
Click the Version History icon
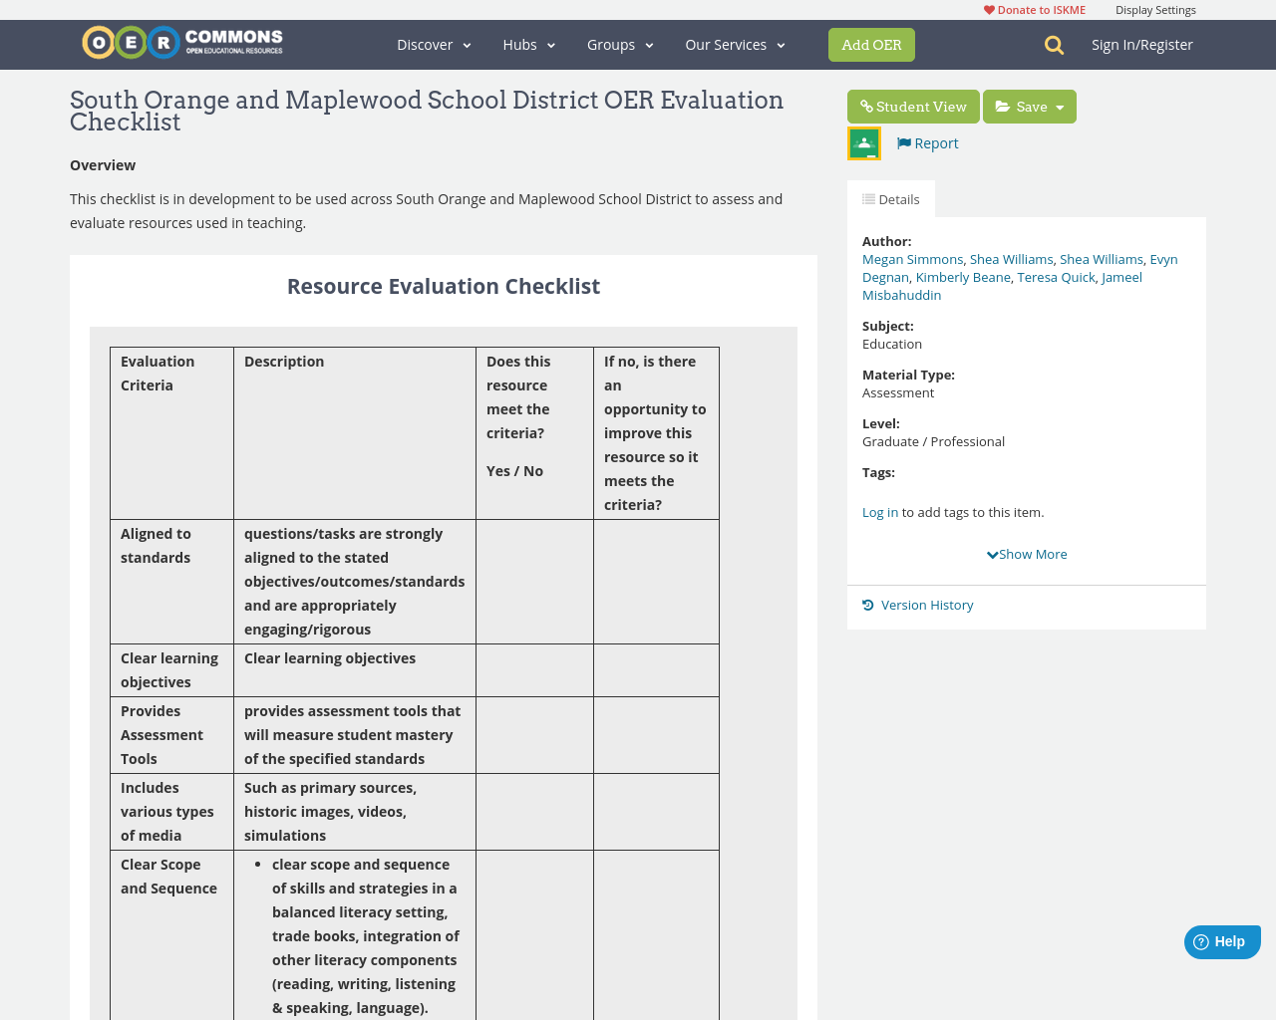tap(866, 604)
